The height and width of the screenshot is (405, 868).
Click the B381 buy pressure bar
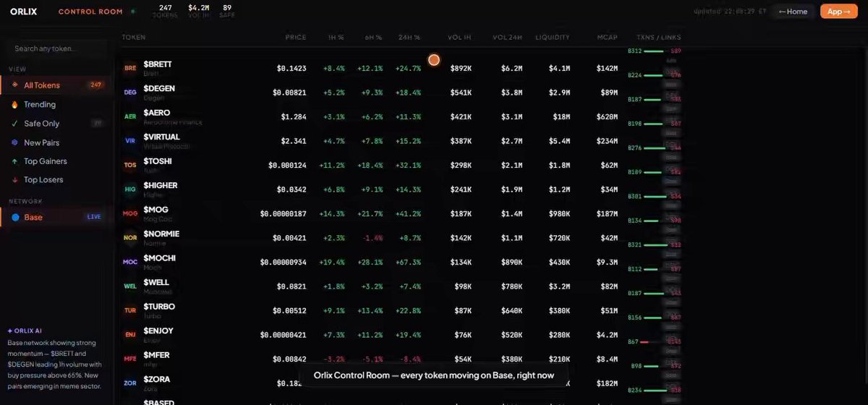click(x=654, y=196)
